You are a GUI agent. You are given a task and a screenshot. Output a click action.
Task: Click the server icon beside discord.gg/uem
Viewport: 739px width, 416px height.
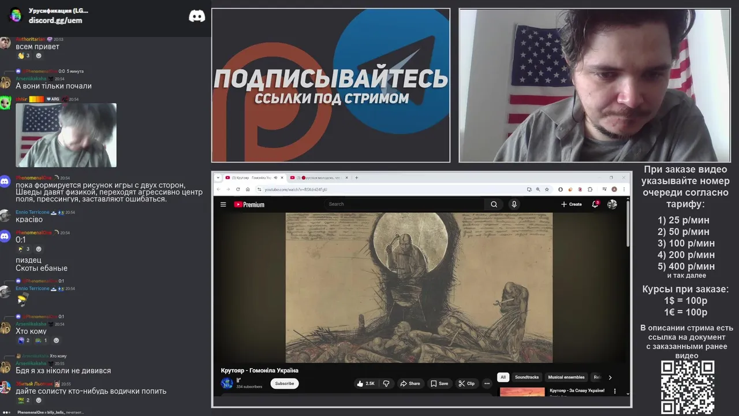coord(16,15)
